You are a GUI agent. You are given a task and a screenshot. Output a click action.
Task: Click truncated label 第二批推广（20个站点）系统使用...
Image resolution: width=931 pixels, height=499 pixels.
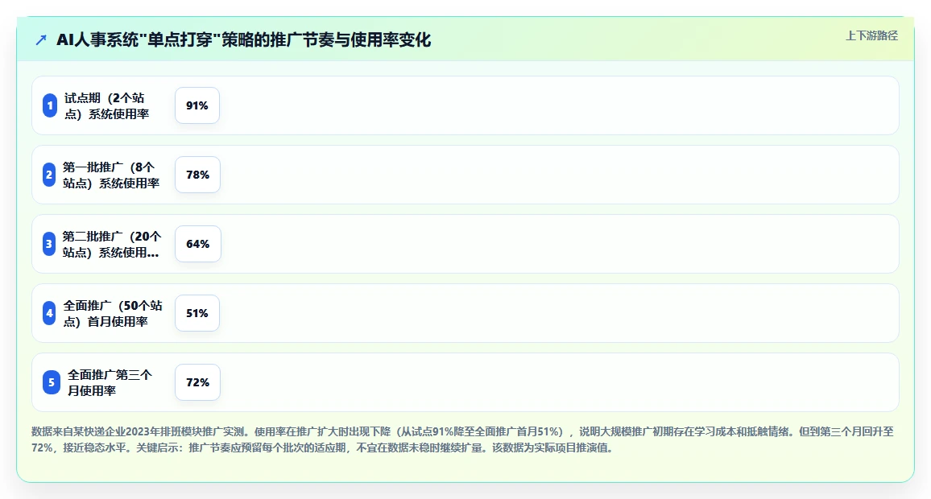point(112,244)
